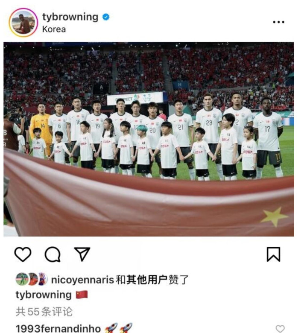View tybrowning's story profile picture

click(x=23, y=23)
